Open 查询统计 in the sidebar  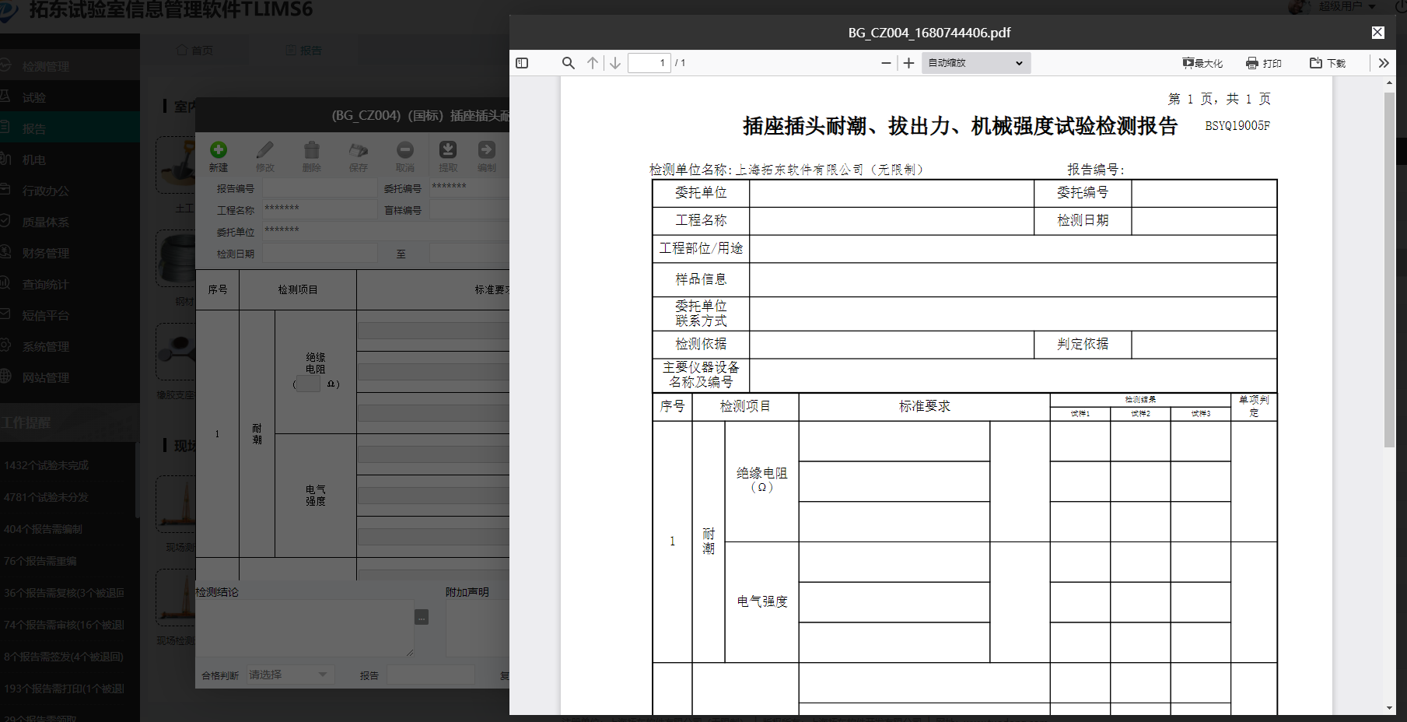point(70,284)
